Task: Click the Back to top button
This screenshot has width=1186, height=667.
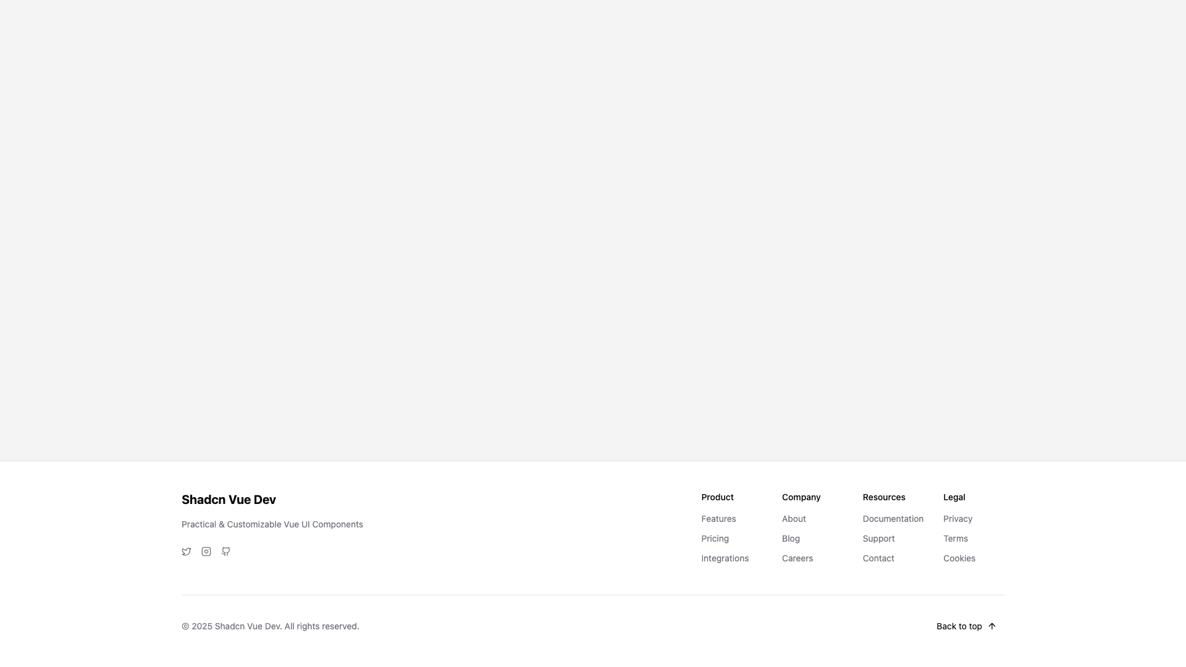Action: [x=959, y=626]
